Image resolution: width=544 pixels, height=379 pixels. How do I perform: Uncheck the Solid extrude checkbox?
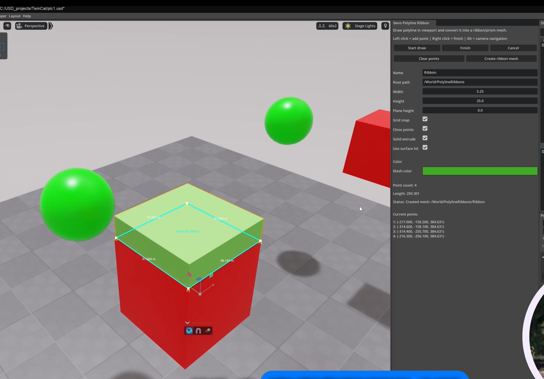[425, 138]
